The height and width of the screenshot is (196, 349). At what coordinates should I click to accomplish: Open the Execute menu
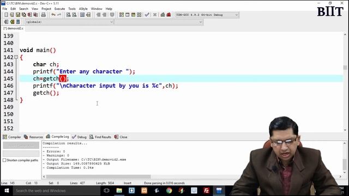tap(59, 9)
